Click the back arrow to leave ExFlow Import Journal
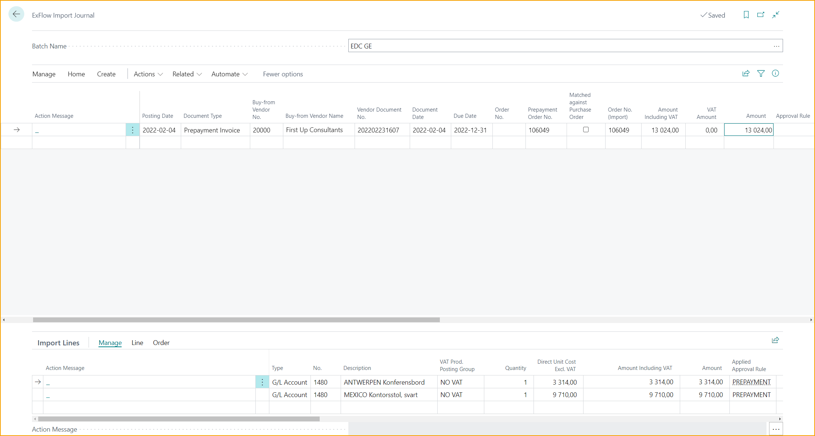815x436 pixels. 16,14
